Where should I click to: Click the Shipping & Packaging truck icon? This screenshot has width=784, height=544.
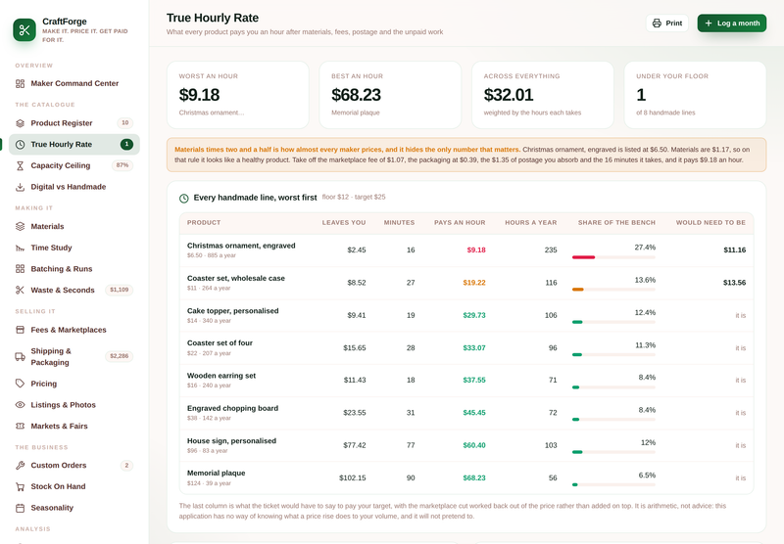[20, 356]
